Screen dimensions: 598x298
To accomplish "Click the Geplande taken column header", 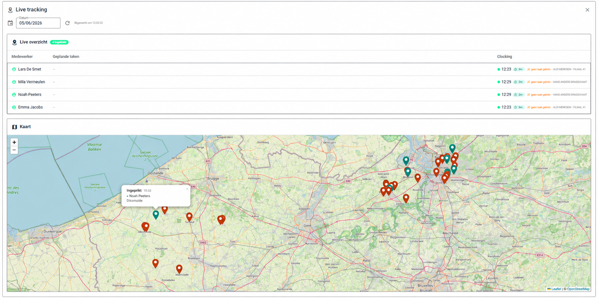I will pos(66,57).
